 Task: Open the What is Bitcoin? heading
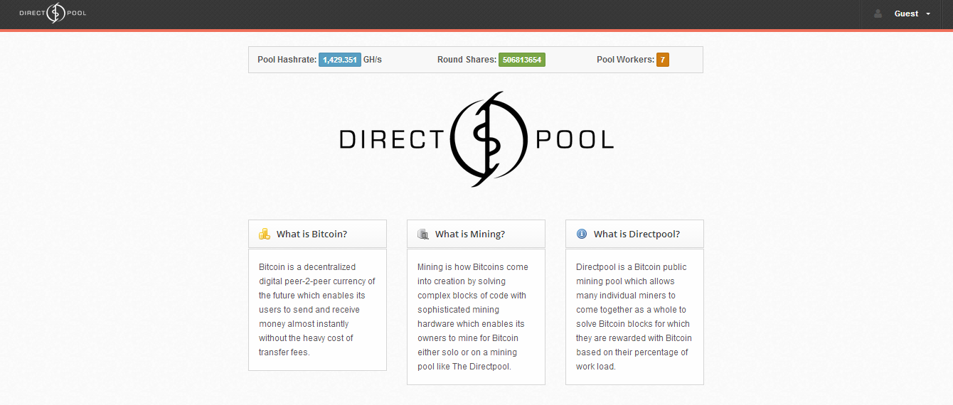(312, 234)
